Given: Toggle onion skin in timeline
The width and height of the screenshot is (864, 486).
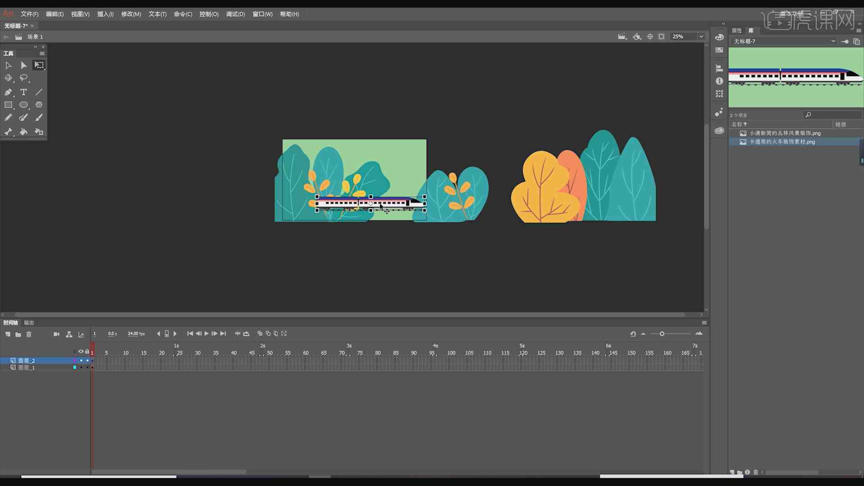Looking at the screenshot, I should pos(260,333).
